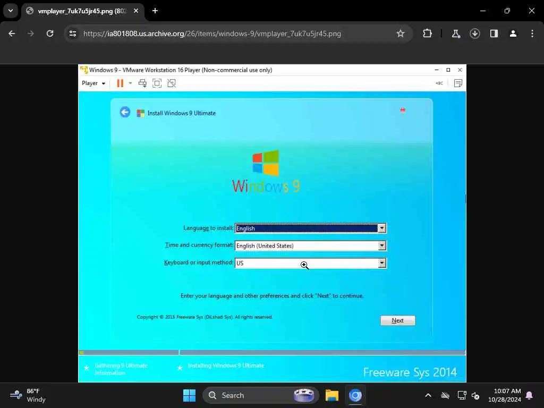The height and width of the screenshot is (408, 544).
Task: Open the Player menu in VMware
Action: pos(93,83)
